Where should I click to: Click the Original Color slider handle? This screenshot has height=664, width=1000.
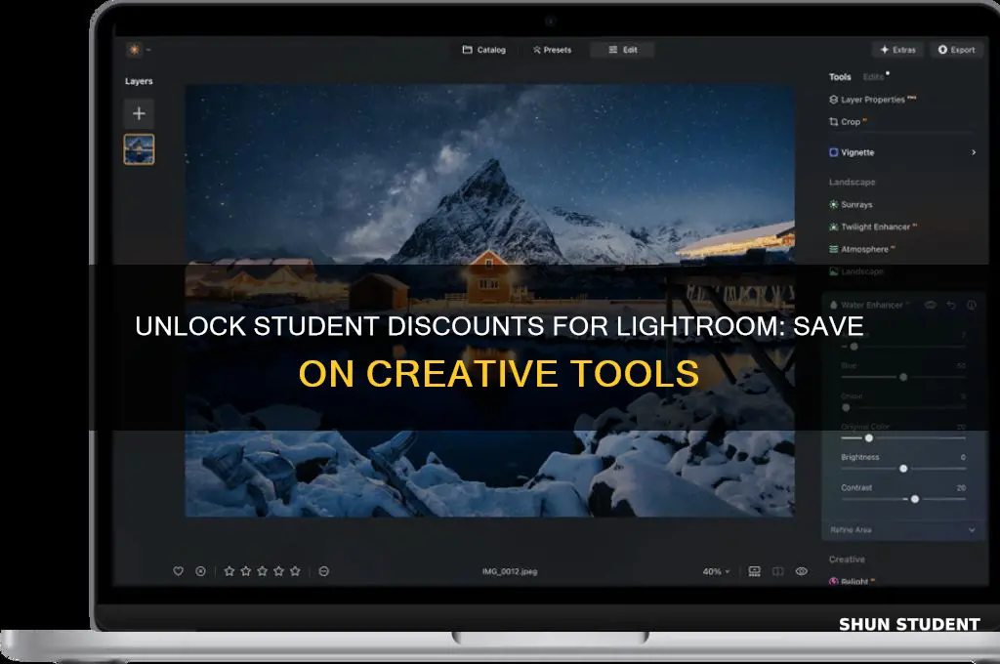point(868,438)
